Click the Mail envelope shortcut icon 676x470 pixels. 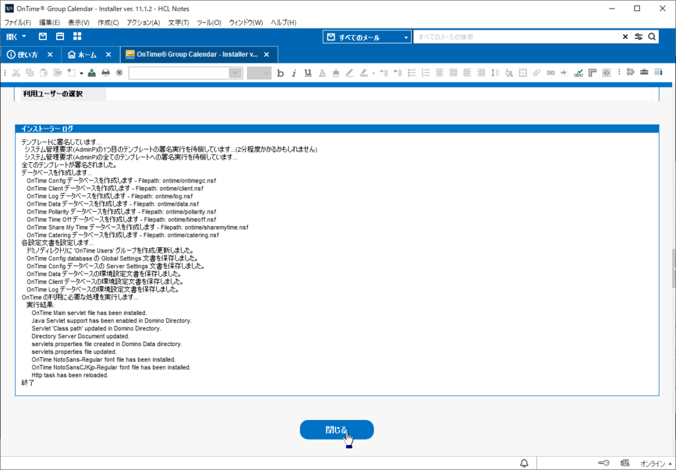coord(43,36)
